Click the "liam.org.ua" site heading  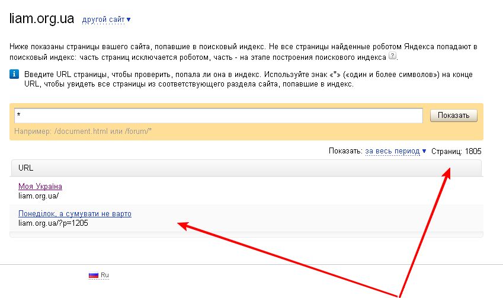(x=41, y=18)
